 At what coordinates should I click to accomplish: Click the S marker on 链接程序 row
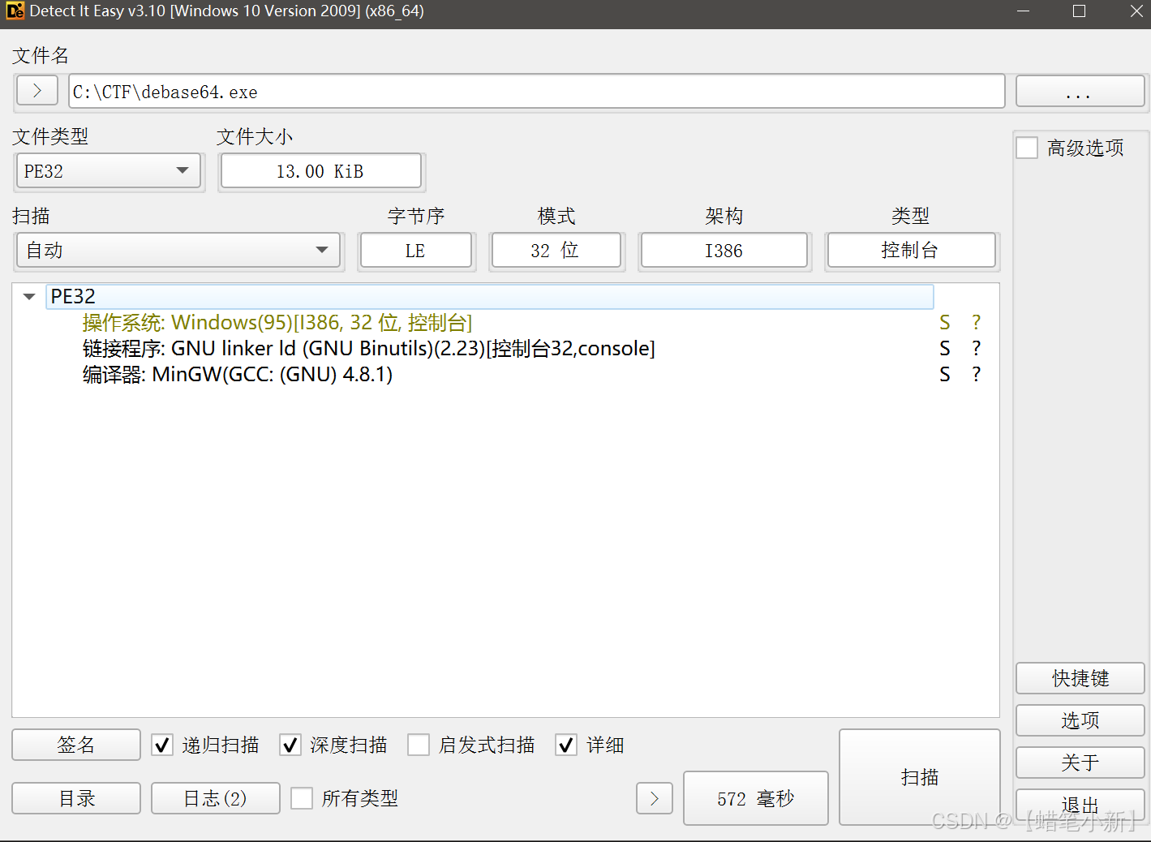point(945,349)
